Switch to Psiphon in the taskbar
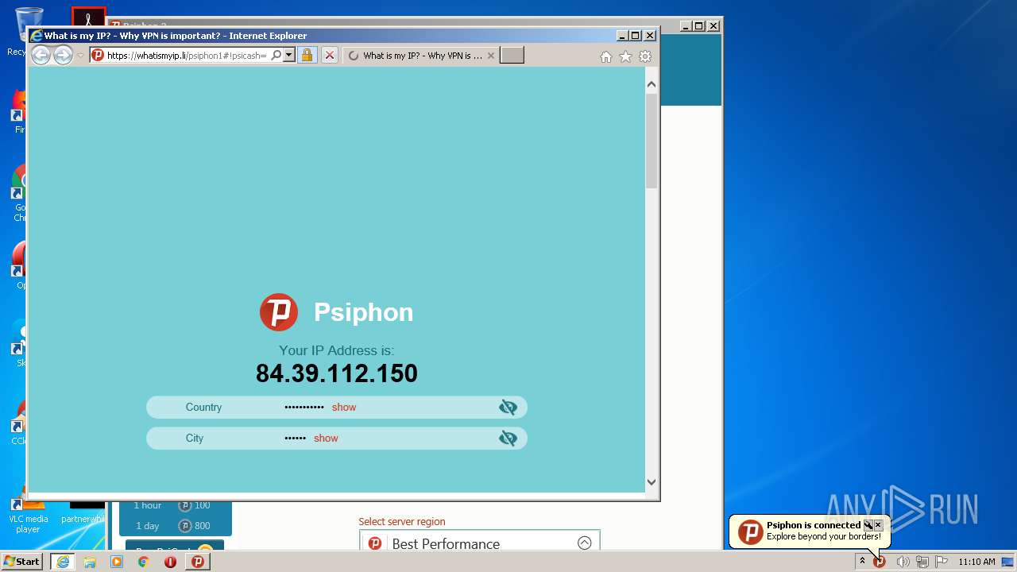This screenshot has height=572, width=1017. 198,562
